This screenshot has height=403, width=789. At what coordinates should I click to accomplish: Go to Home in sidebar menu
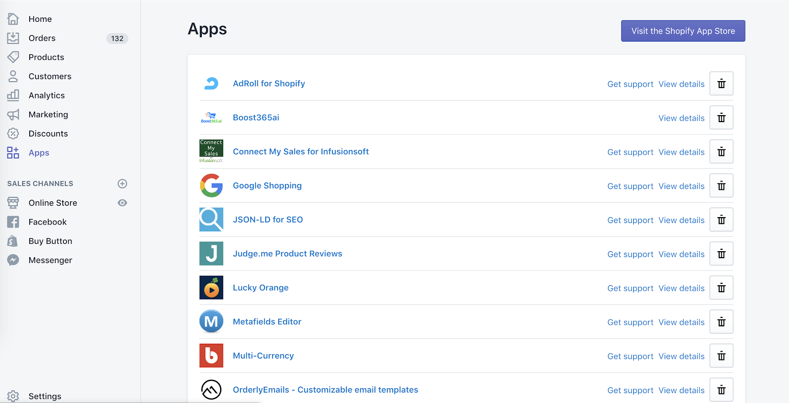point(40,19)
